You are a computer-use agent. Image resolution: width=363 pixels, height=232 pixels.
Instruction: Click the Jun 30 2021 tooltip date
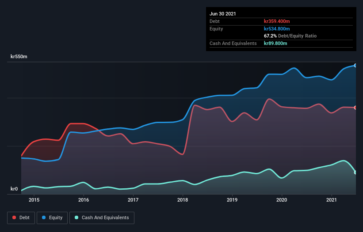click(x=223, y=14)
